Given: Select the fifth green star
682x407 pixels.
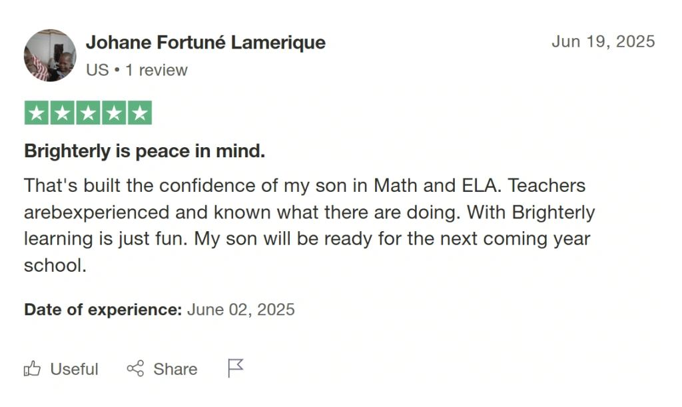Looking at the screenshot, I should [141, 113].
